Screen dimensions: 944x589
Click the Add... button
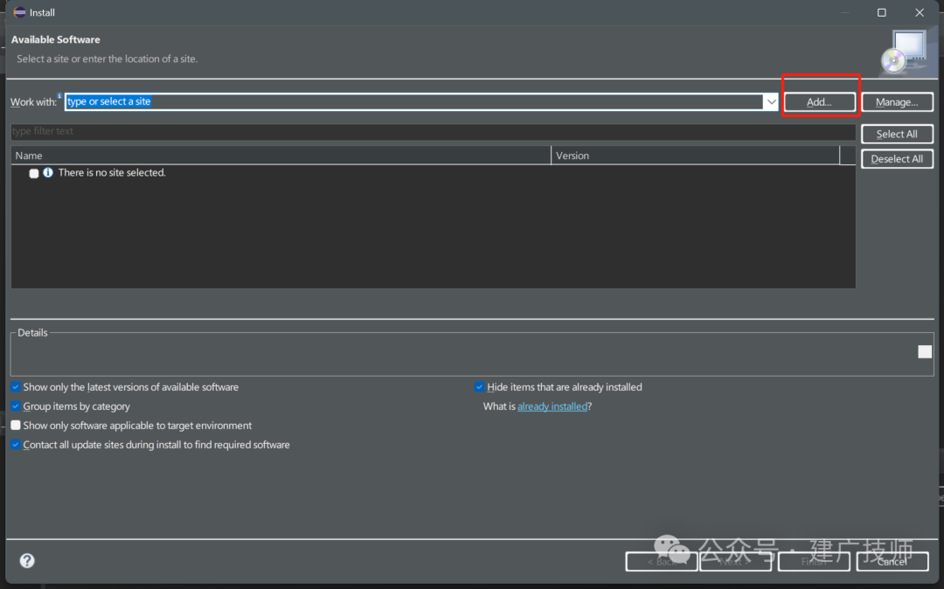click(x=819, y=102)
